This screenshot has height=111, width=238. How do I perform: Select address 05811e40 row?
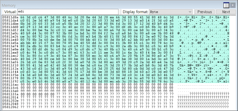coord(11,39)
